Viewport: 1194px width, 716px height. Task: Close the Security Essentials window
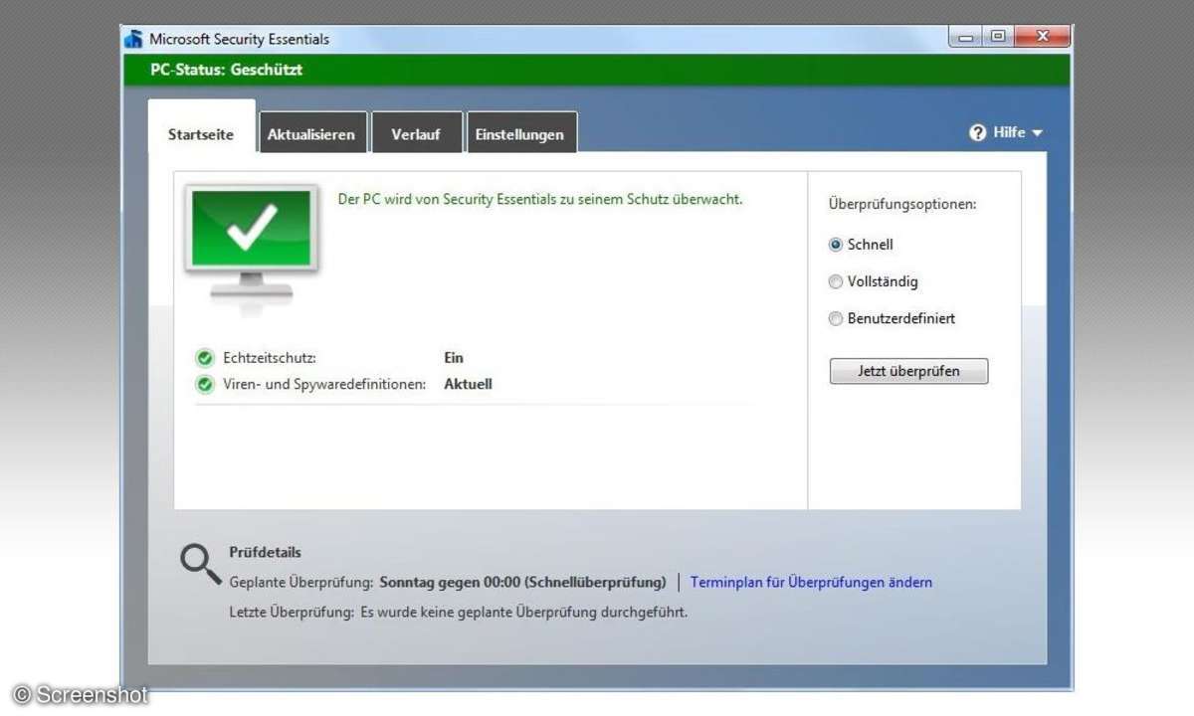1042,38
